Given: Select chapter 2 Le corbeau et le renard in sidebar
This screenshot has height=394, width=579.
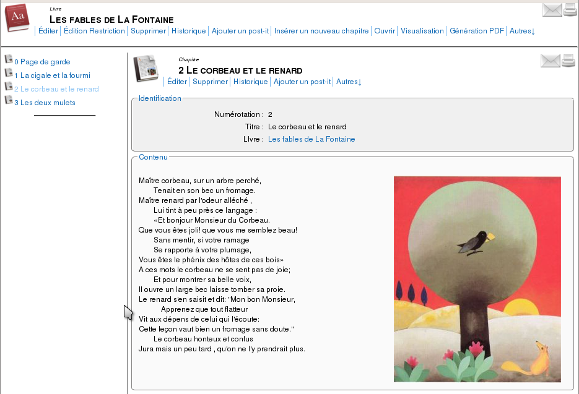Looking at the screenshot, I should coord(56,89).
